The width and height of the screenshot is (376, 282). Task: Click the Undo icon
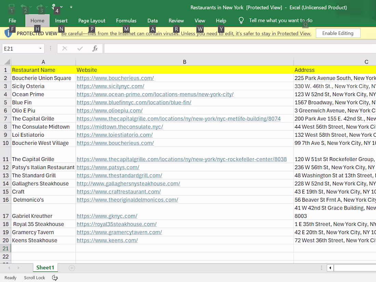point(24,7)
